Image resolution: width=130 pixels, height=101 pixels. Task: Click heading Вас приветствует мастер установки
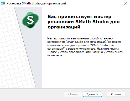pos(84,22)
